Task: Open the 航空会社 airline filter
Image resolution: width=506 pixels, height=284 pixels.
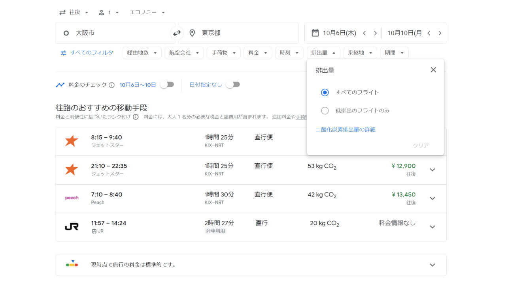Action: click(184, 52)
